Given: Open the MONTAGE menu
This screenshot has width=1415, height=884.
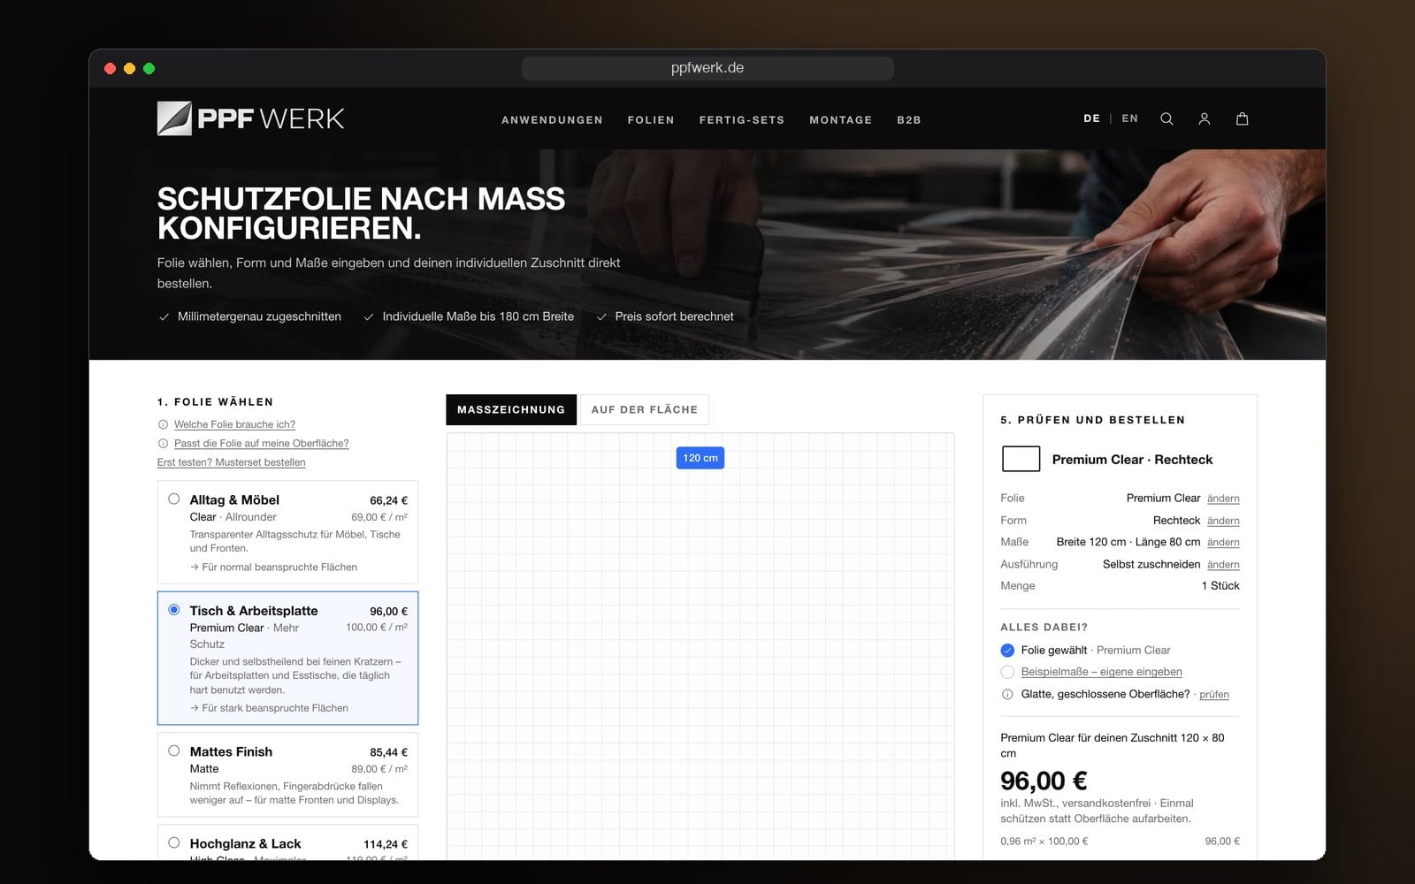Looking at the screenshot, I should coord(840,120).
